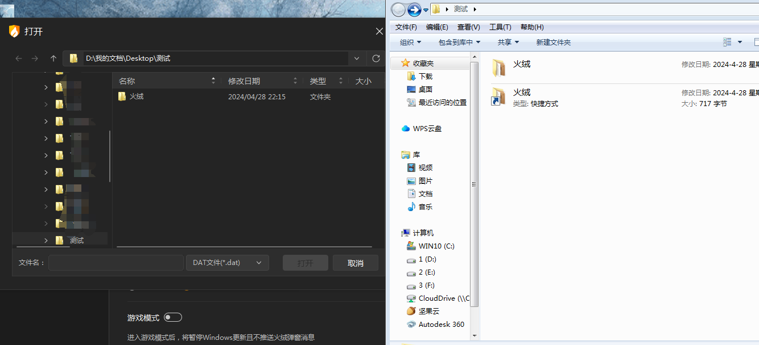The image size is (759, 345).
Task: Toggle the 游戏模式 switch
Action: point(172,317)
